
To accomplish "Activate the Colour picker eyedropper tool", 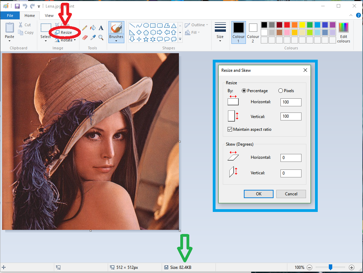I will 93,37.
